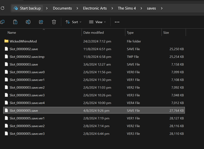Click the WickedWhimsMod folder icon
This screenshot has width=204, height=149.
tap(6, 41)
